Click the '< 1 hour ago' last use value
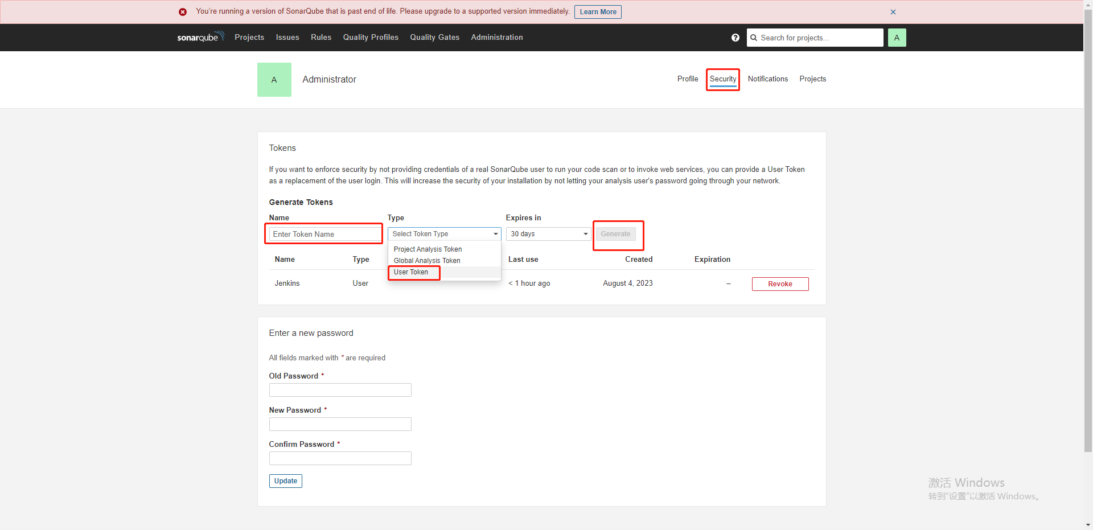Viewport: 1093px width, 530px height. click(529, 283)
